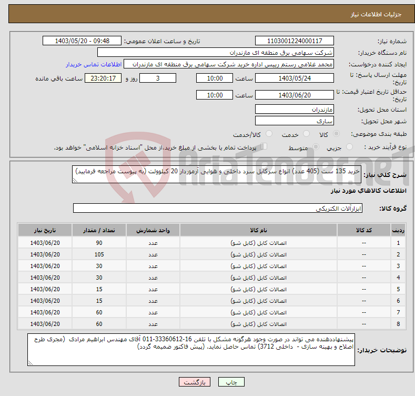Click the چاپ (print) button
This screenshot has height=396, width=415.
(231, 382)
